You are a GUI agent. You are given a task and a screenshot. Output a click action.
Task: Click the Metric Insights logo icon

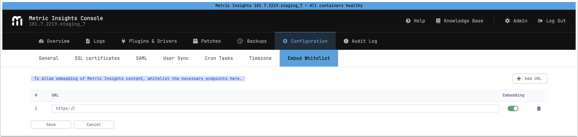click(17, 21)
